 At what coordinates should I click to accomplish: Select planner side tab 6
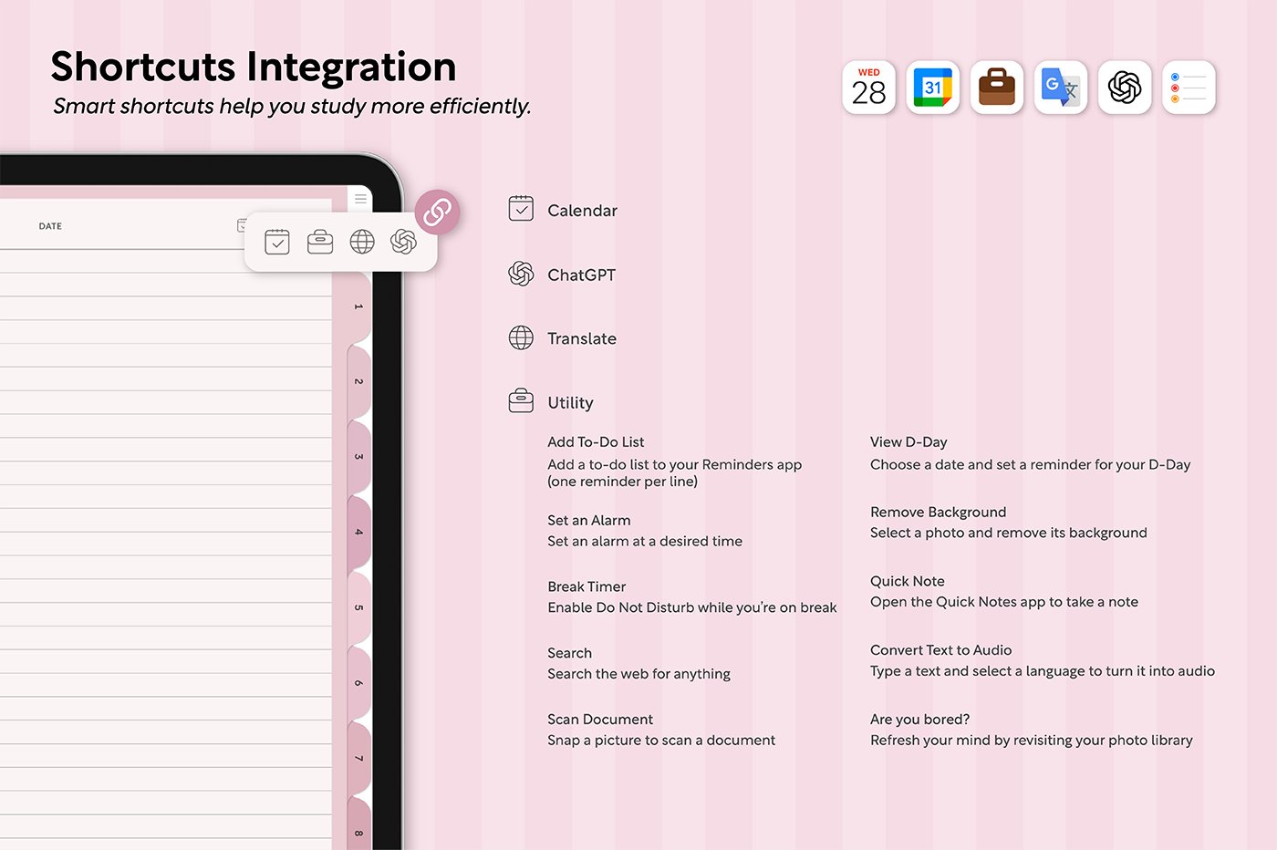(359, 683)
